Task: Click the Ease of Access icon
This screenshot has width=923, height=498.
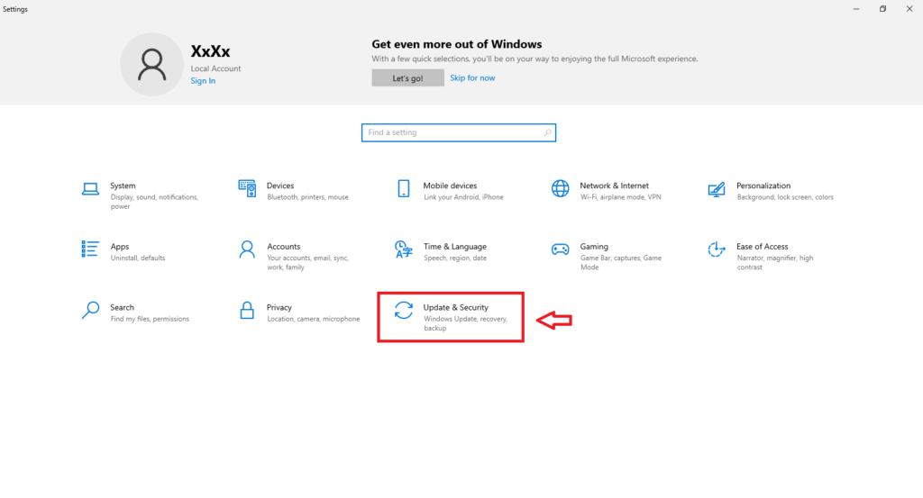Action: click(x=717, y=249)
